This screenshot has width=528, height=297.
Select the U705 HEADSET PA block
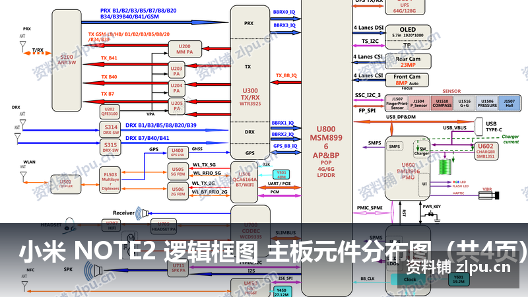[x=163, y=226]
